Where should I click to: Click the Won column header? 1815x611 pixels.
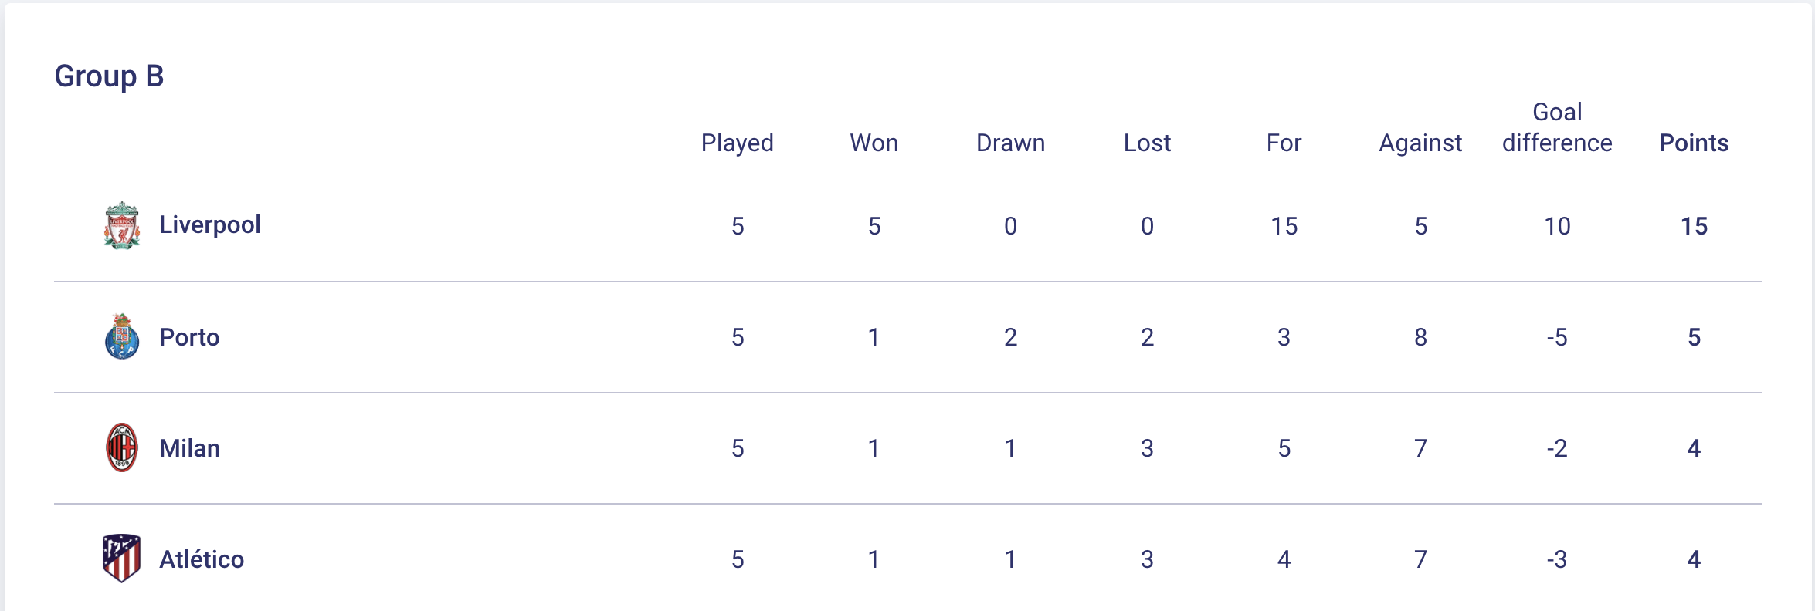click(x=874, y=143)
